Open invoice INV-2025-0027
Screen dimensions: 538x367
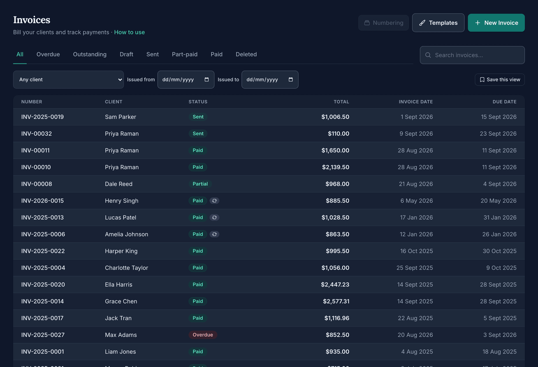point(43,335)
